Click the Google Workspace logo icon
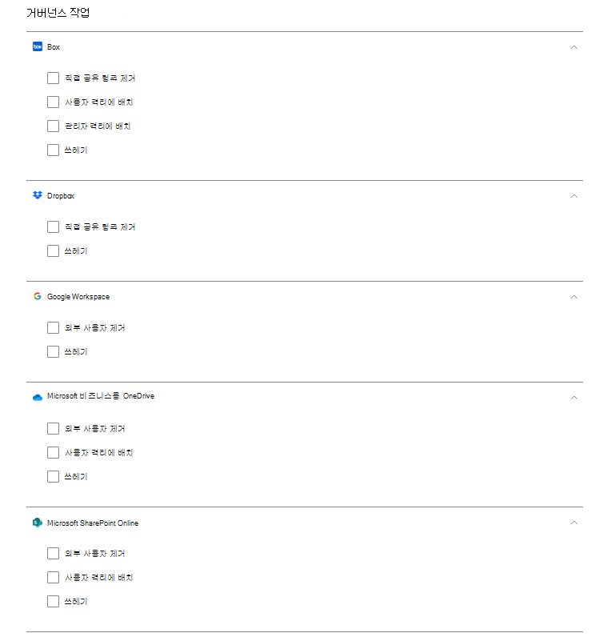Image resolution: width=603 pixels, height=641 pixels. click(37, 297)
